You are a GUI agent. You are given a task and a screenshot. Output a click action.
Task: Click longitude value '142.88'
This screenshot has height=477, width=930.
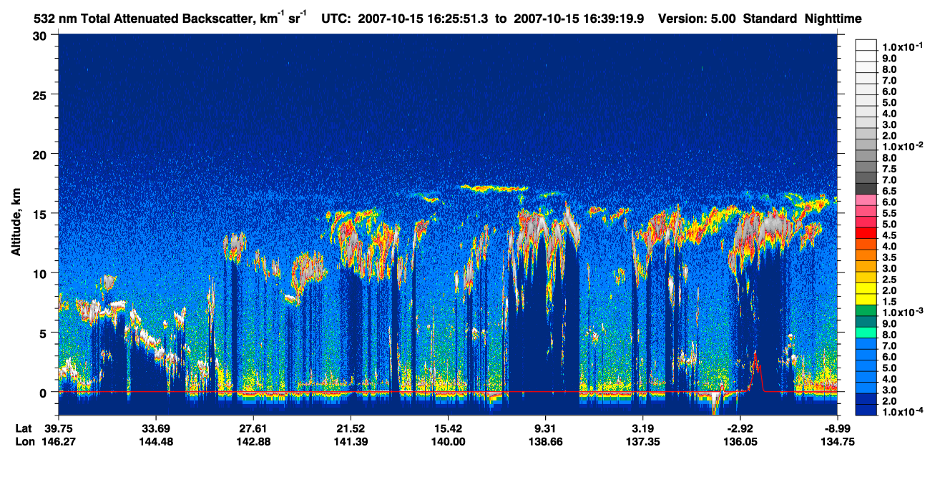click(253, 441)
